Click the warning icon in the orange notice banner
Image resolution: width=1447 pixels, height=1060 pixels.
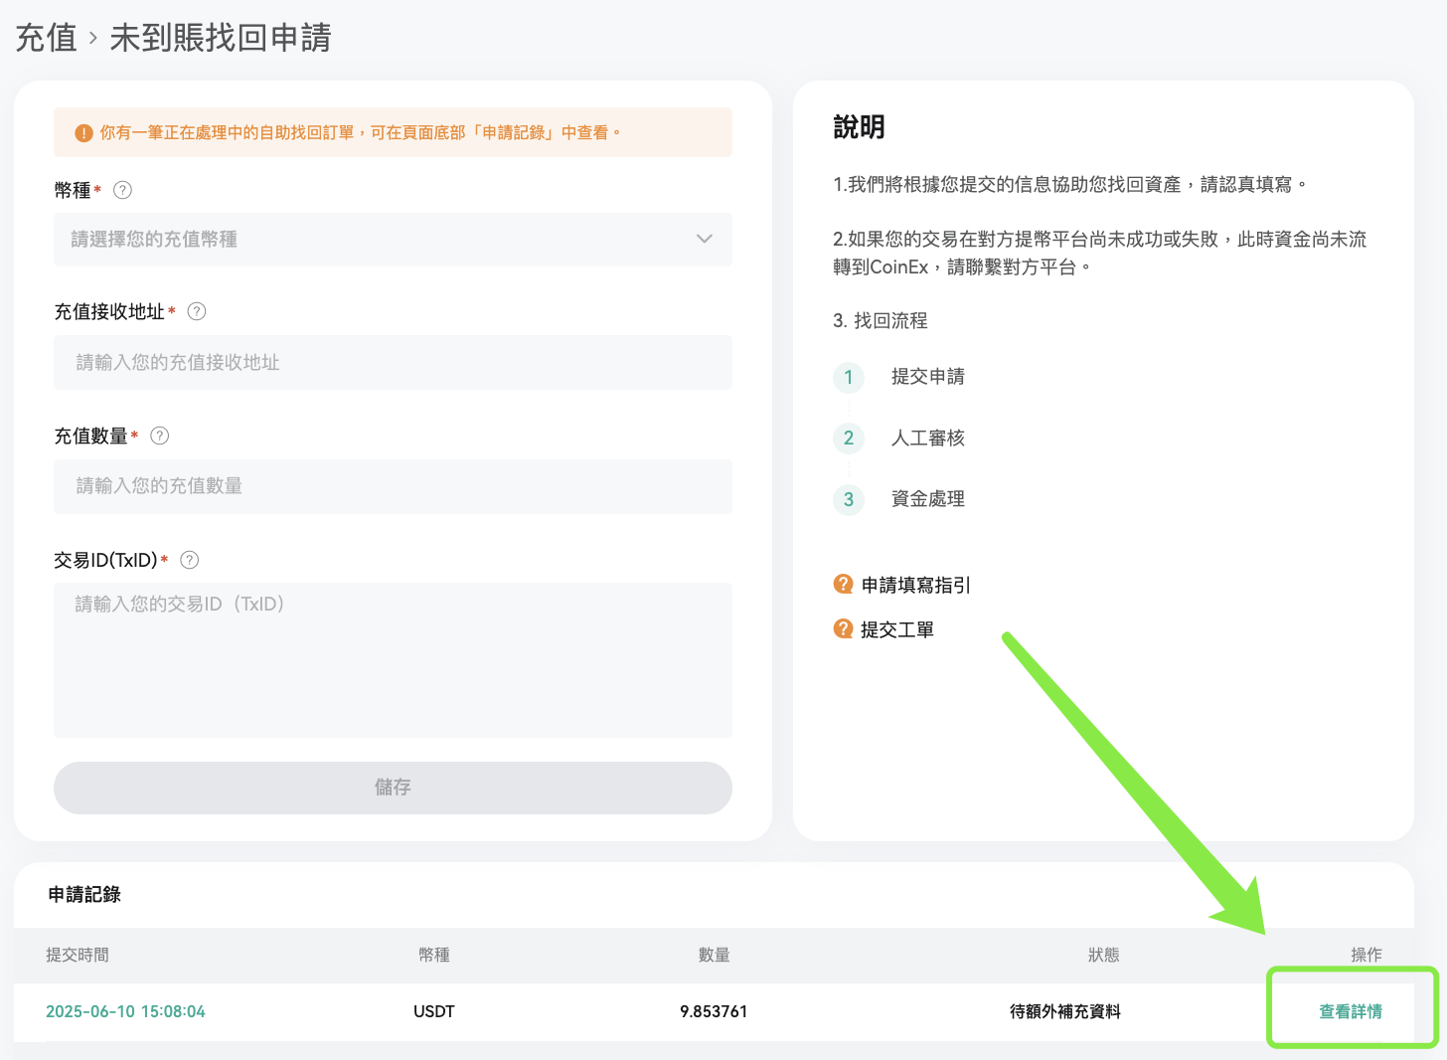(x=83, y=131)
